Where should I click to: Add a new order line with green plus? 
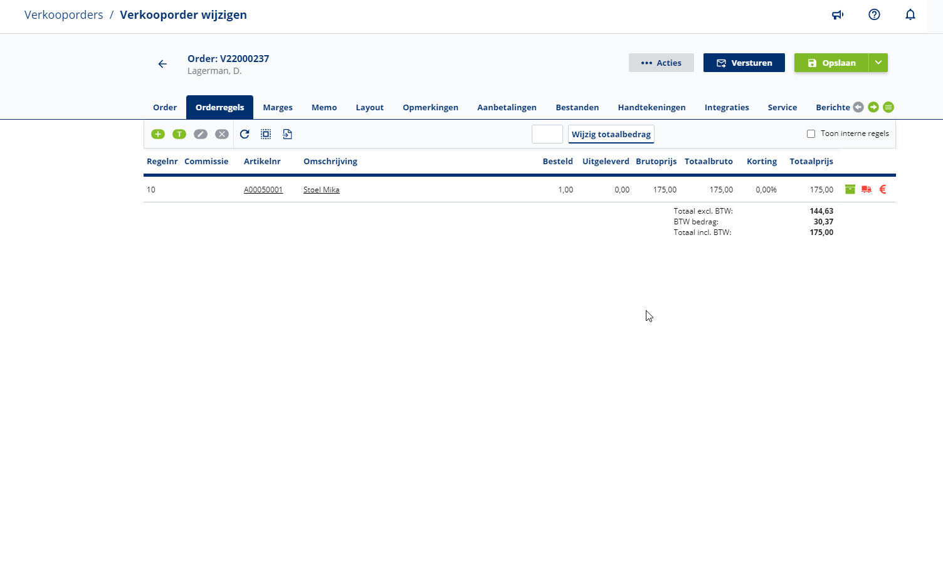158,134
